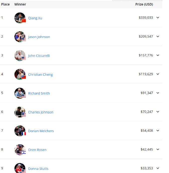Follow the Christian Cheng name link

[x=40, y=75]
